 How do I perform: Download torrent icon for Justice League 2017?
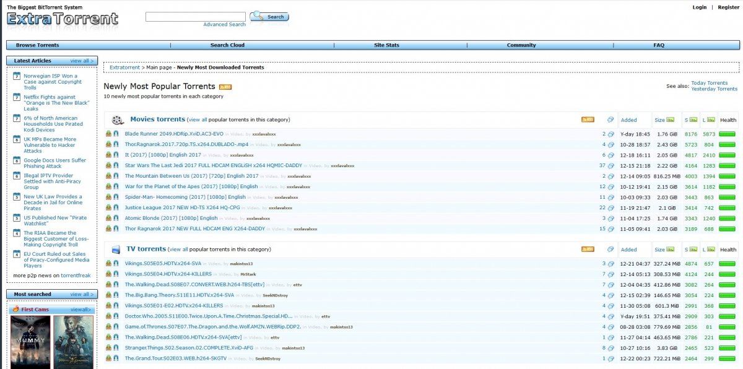(x=108, y=207)
